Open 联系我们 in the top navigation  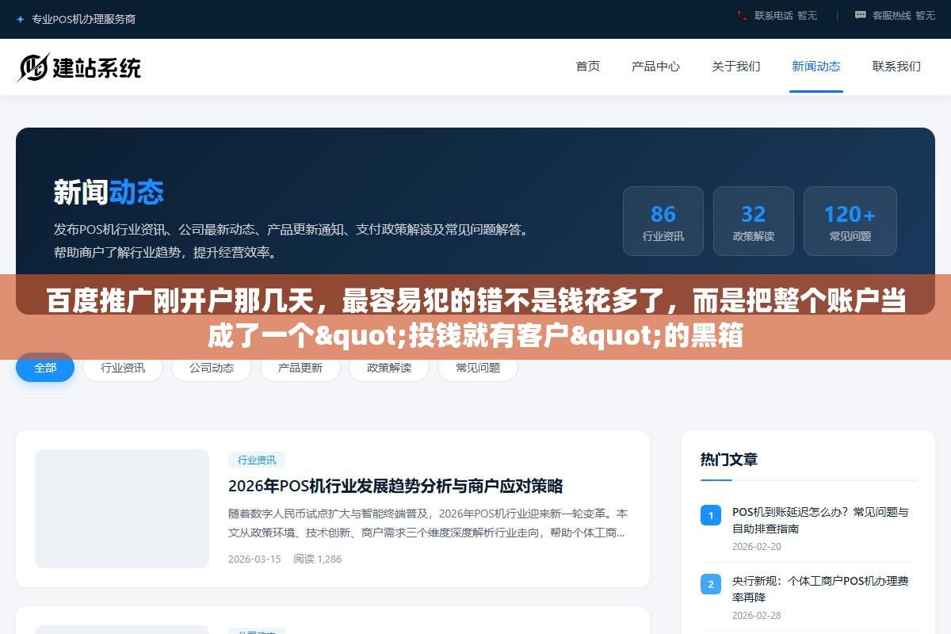[x=896, y=67]
